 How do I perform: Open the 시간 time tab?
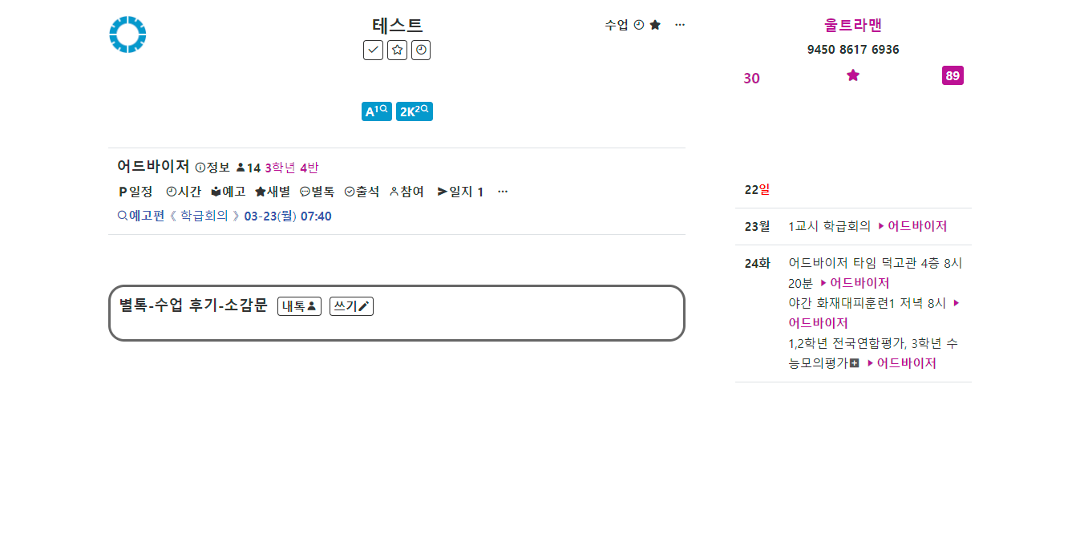coord(184,192)
